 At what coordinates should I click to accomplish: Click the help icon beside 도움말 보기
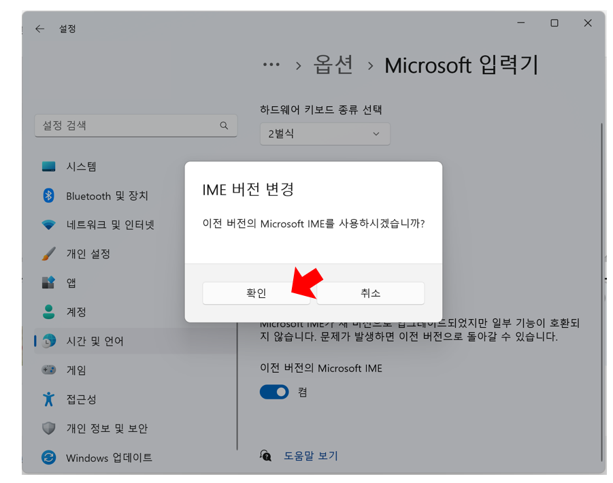pos(265,456)
